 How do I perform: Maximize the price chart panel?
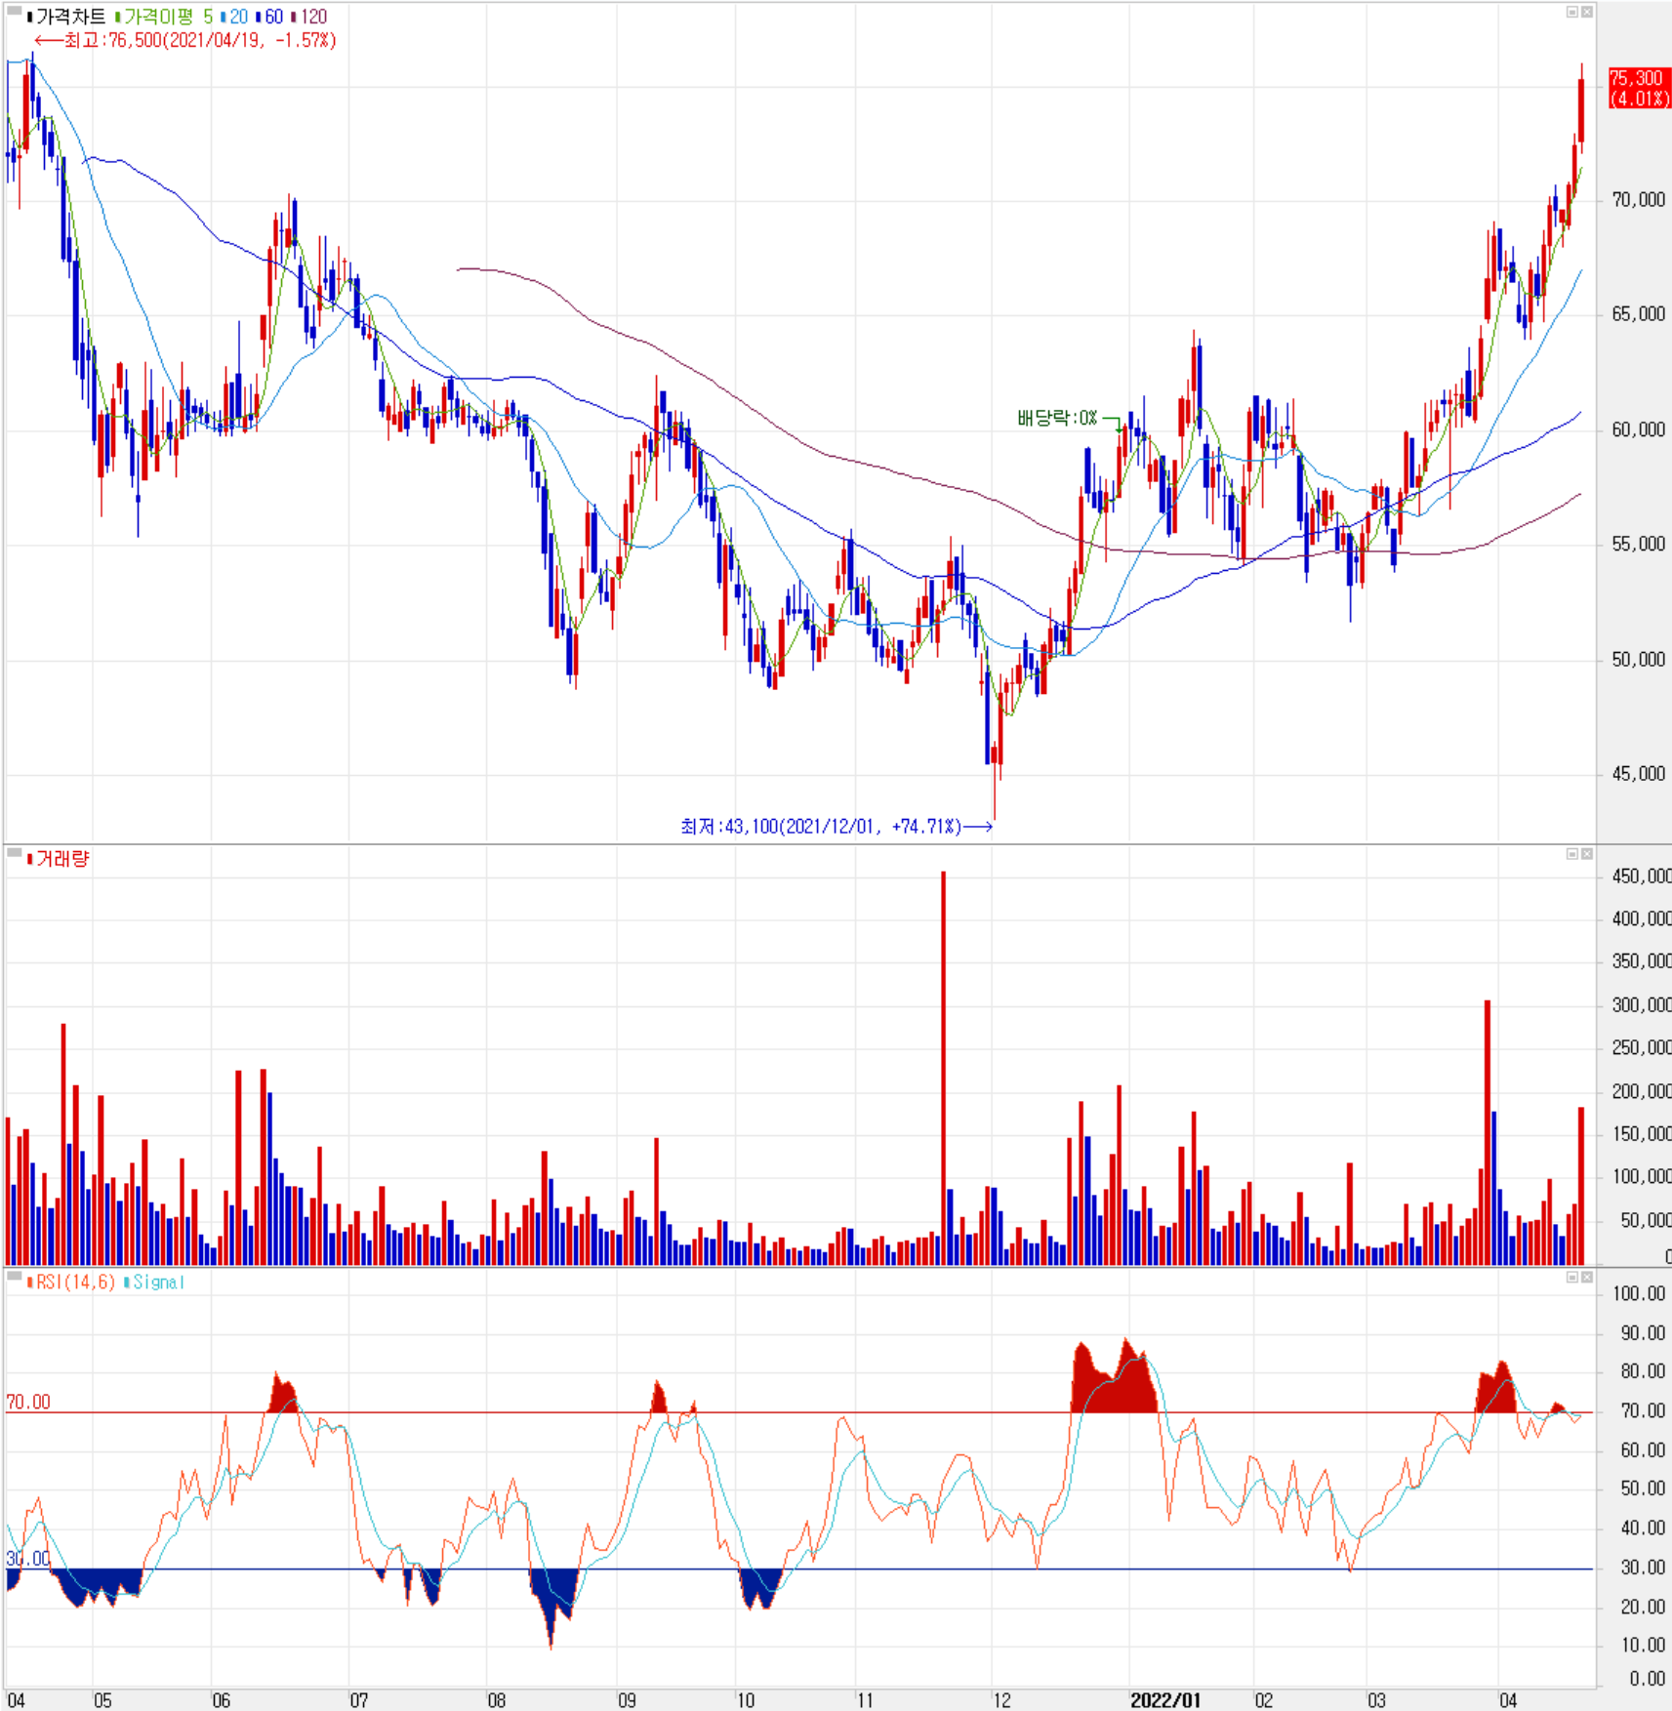(1571, 12)
